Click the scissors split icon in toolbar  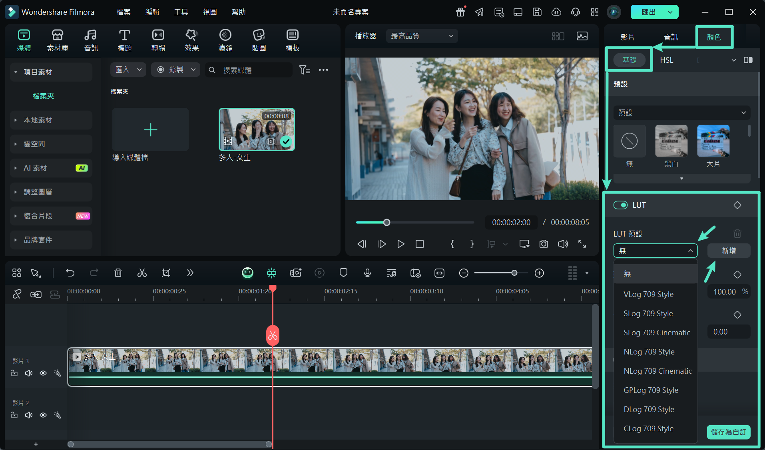click(x=142, y=273)
